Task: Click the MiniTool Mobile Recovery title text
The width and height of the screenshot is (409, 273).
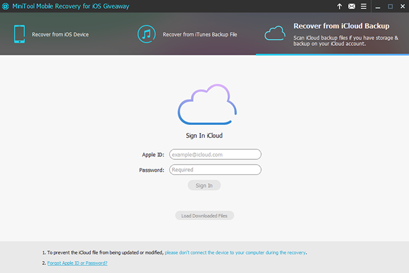Action: coord(70,6)
